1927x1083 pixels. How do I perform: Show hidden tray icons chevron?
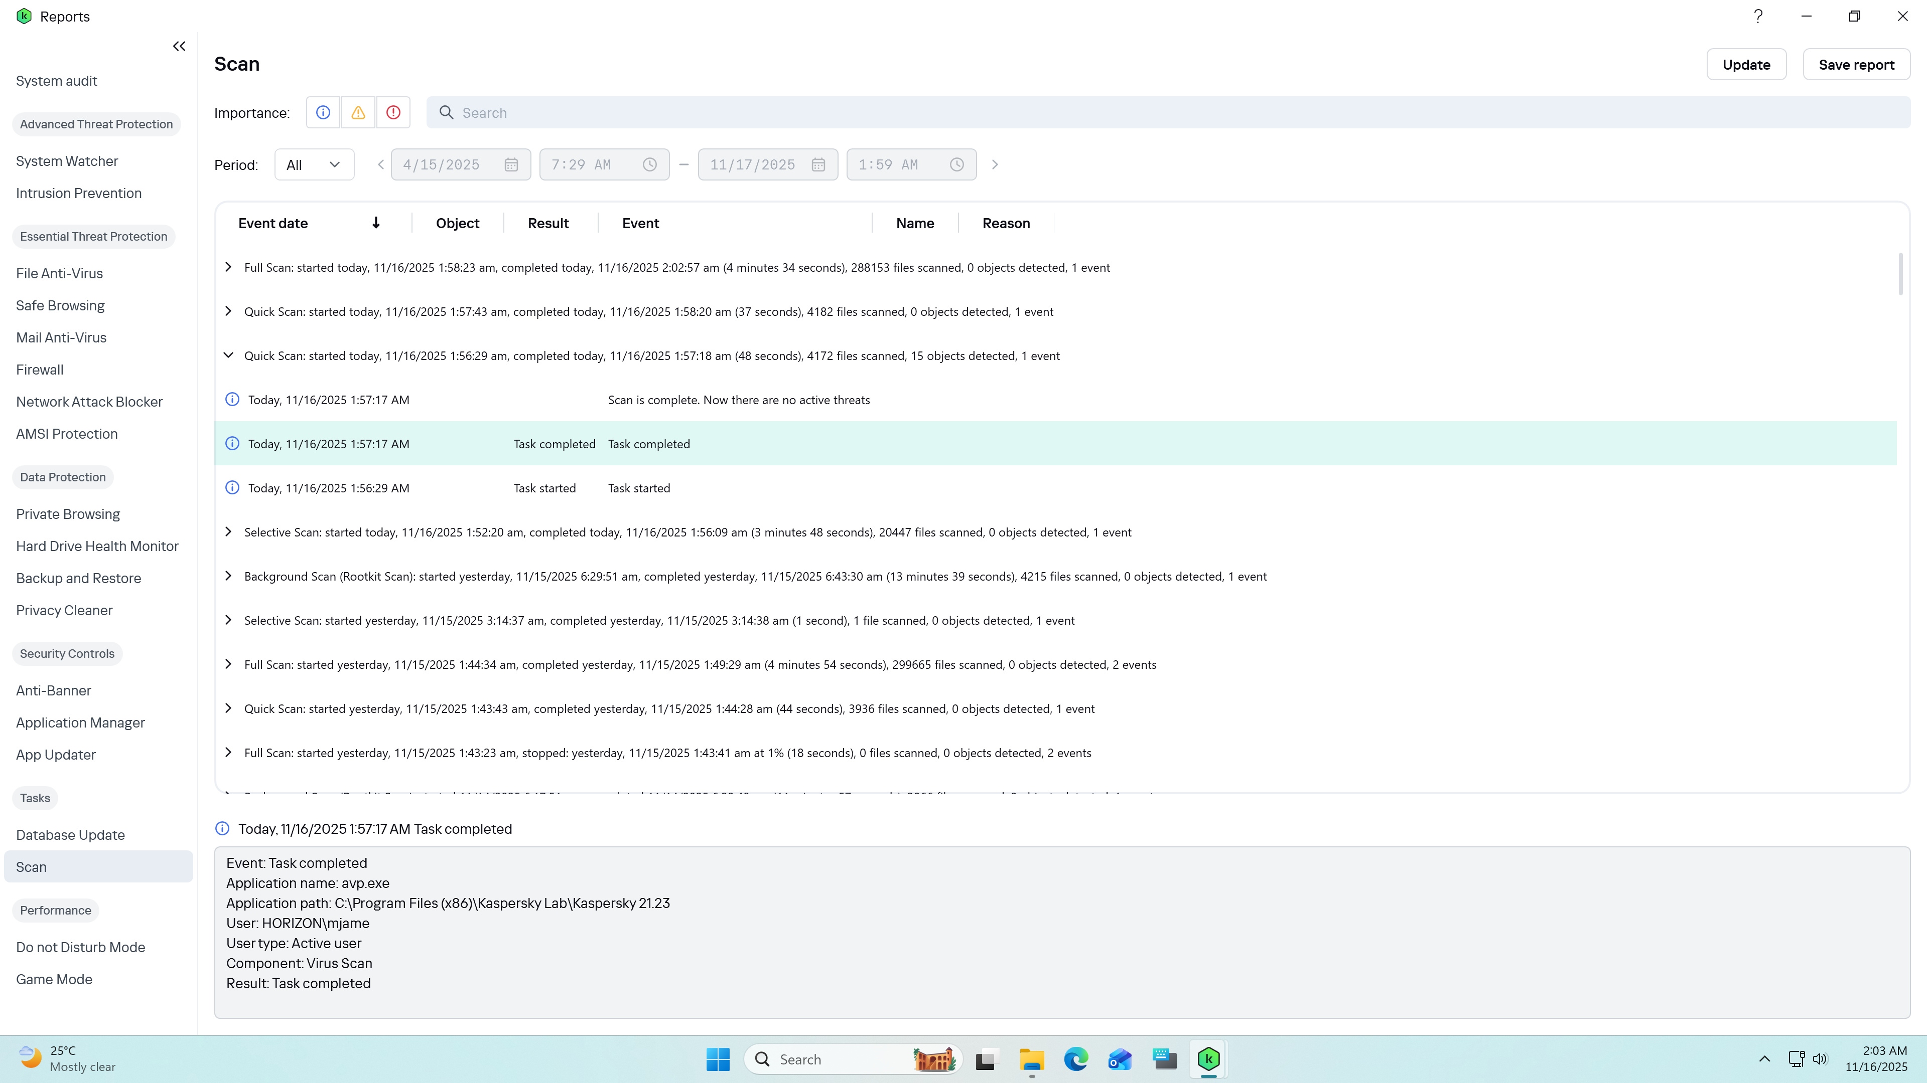pos(1765,1059)
